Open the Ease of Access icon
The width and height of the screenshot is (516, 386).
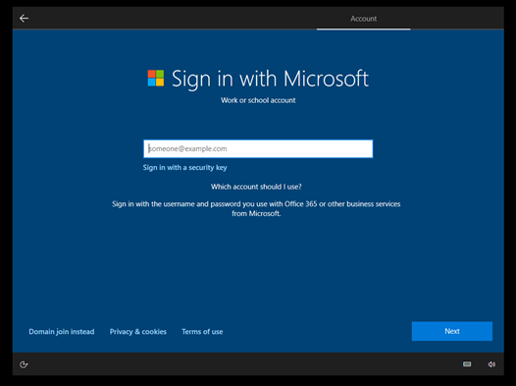pyautogui.click(x=24, y=364)
